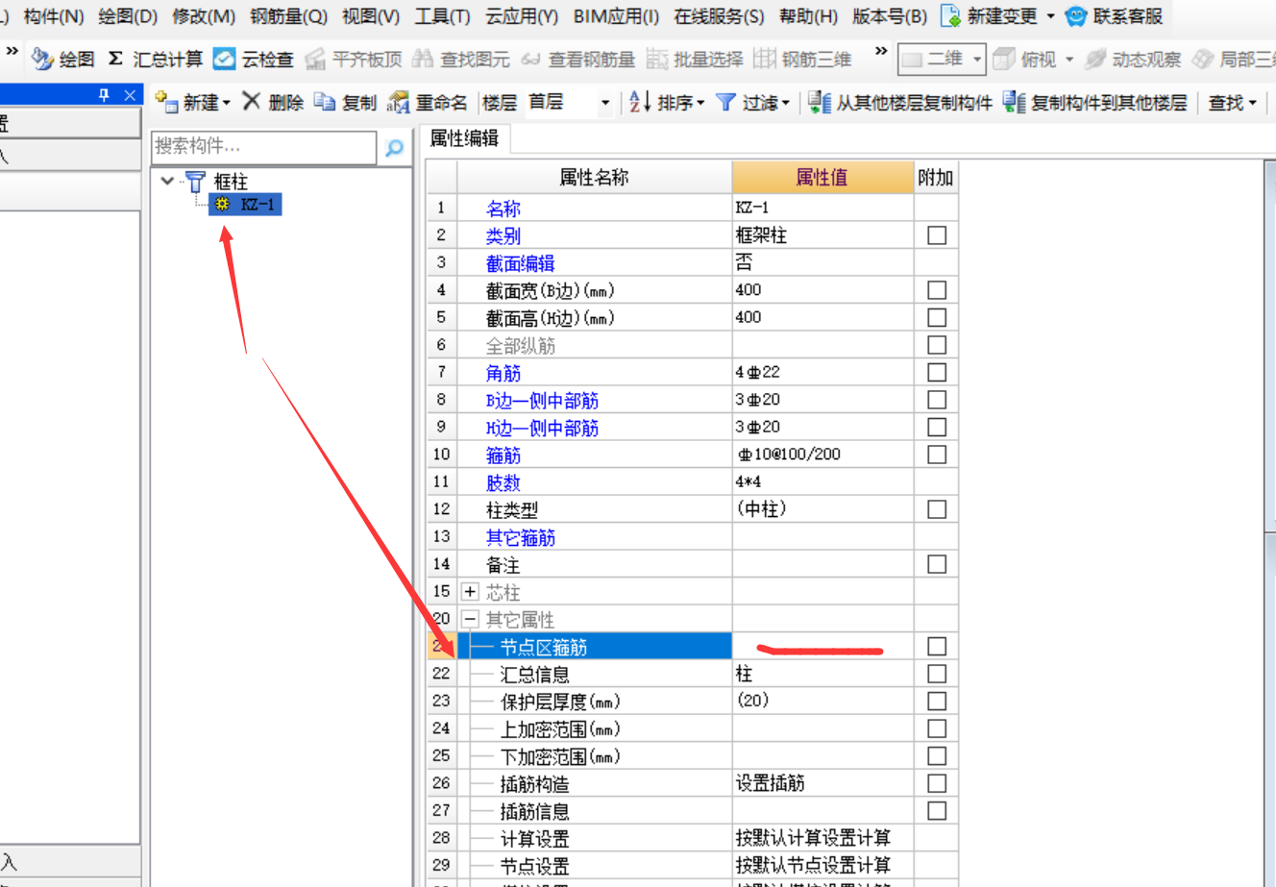Click 俯视 view icon
The image size is (1276, 887).
1004,60
